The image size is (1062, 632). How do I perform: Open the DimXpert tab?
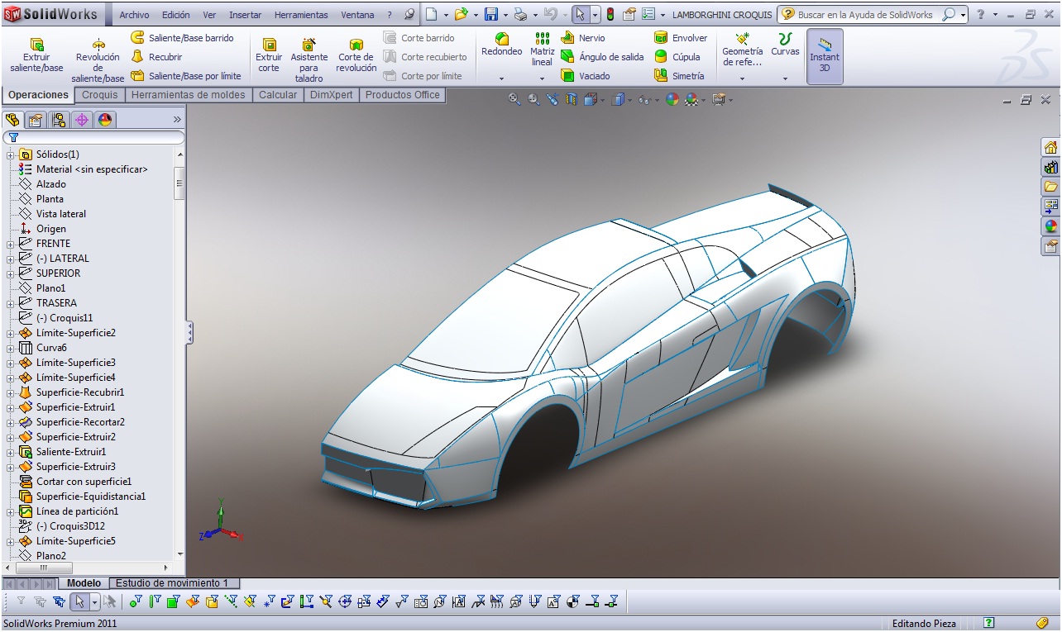coord(331,95)
